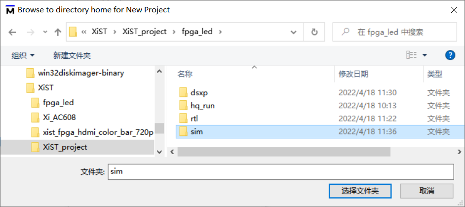
Task: Click XiST_project in the breadcrumb path
Action: 145,32
